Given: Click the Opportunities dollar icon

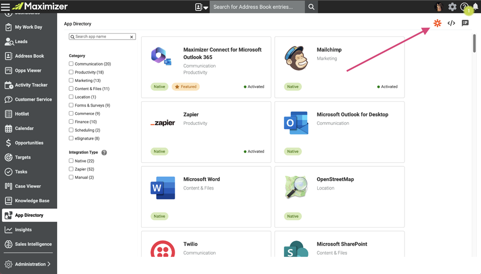Looking at the screenshot, I should [x=8, y=143].
